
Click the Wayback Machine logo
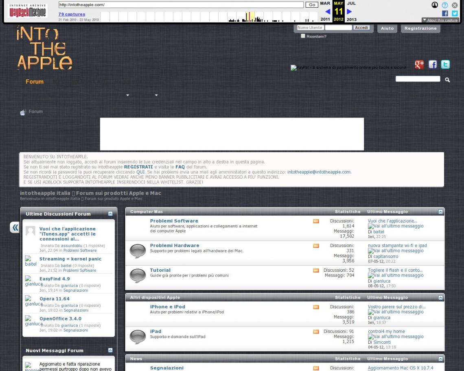28,11
